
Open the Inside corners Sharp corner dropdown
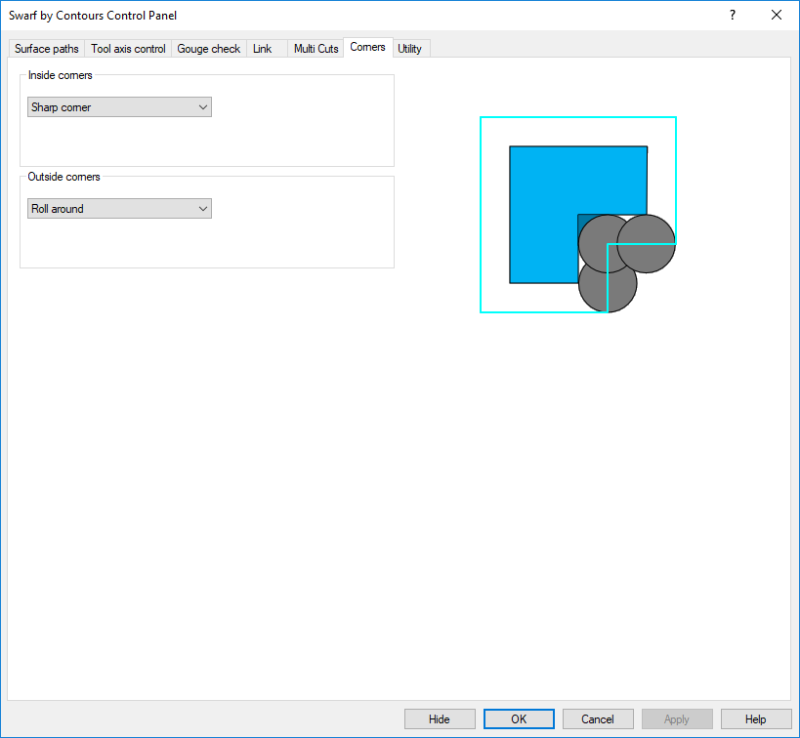click(119, 107)
